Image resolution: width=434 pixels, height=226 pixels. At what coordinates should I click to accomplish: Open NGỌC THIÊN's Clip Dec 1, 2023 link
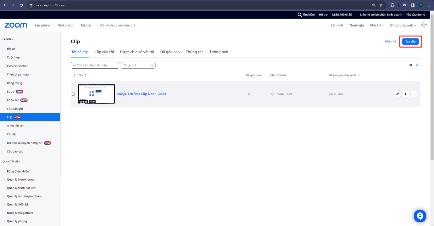pos(142,94)
